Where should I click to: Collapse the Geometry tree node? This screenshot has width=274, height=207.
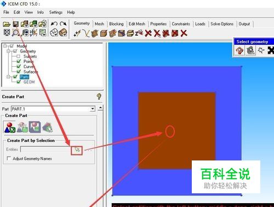tap(8, 51)
